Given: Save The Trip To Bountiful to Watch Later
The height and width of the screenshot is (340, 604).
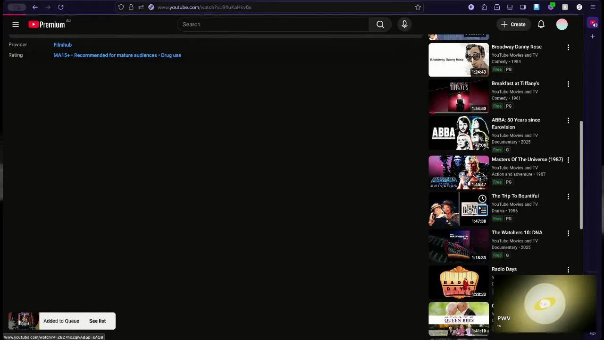Looking at the screenshot, I should pos(482,199).
